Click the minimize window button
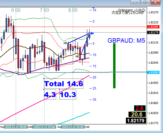The height and width of the screenshot is (133, 163). tap(135, 2)
